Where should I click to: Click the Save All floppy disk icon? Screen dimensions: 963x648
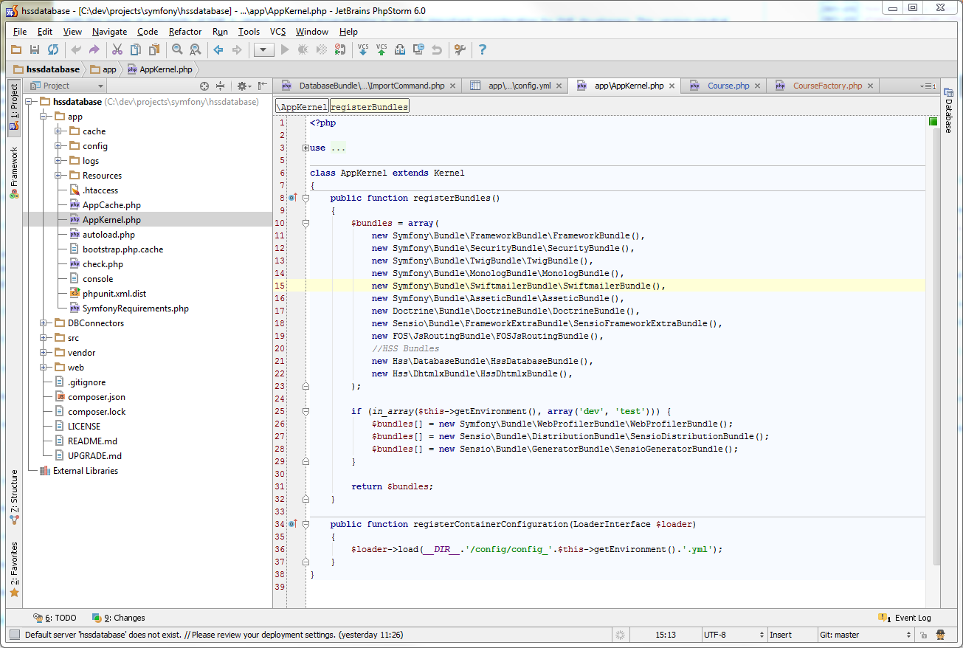35,49
